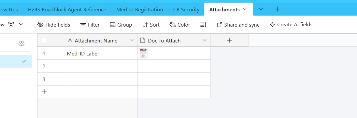Open H24S Roadblock Agent Reference tab

click(x=67, y=9)
